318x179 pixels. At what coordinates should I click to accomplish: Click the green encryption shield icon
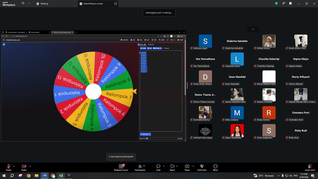[276, 3]
